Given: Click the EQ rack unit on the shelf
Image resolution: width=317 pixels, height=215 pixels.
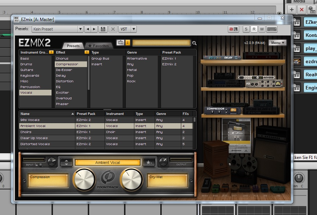Looking at the screenshot, I should pos(264,84).
